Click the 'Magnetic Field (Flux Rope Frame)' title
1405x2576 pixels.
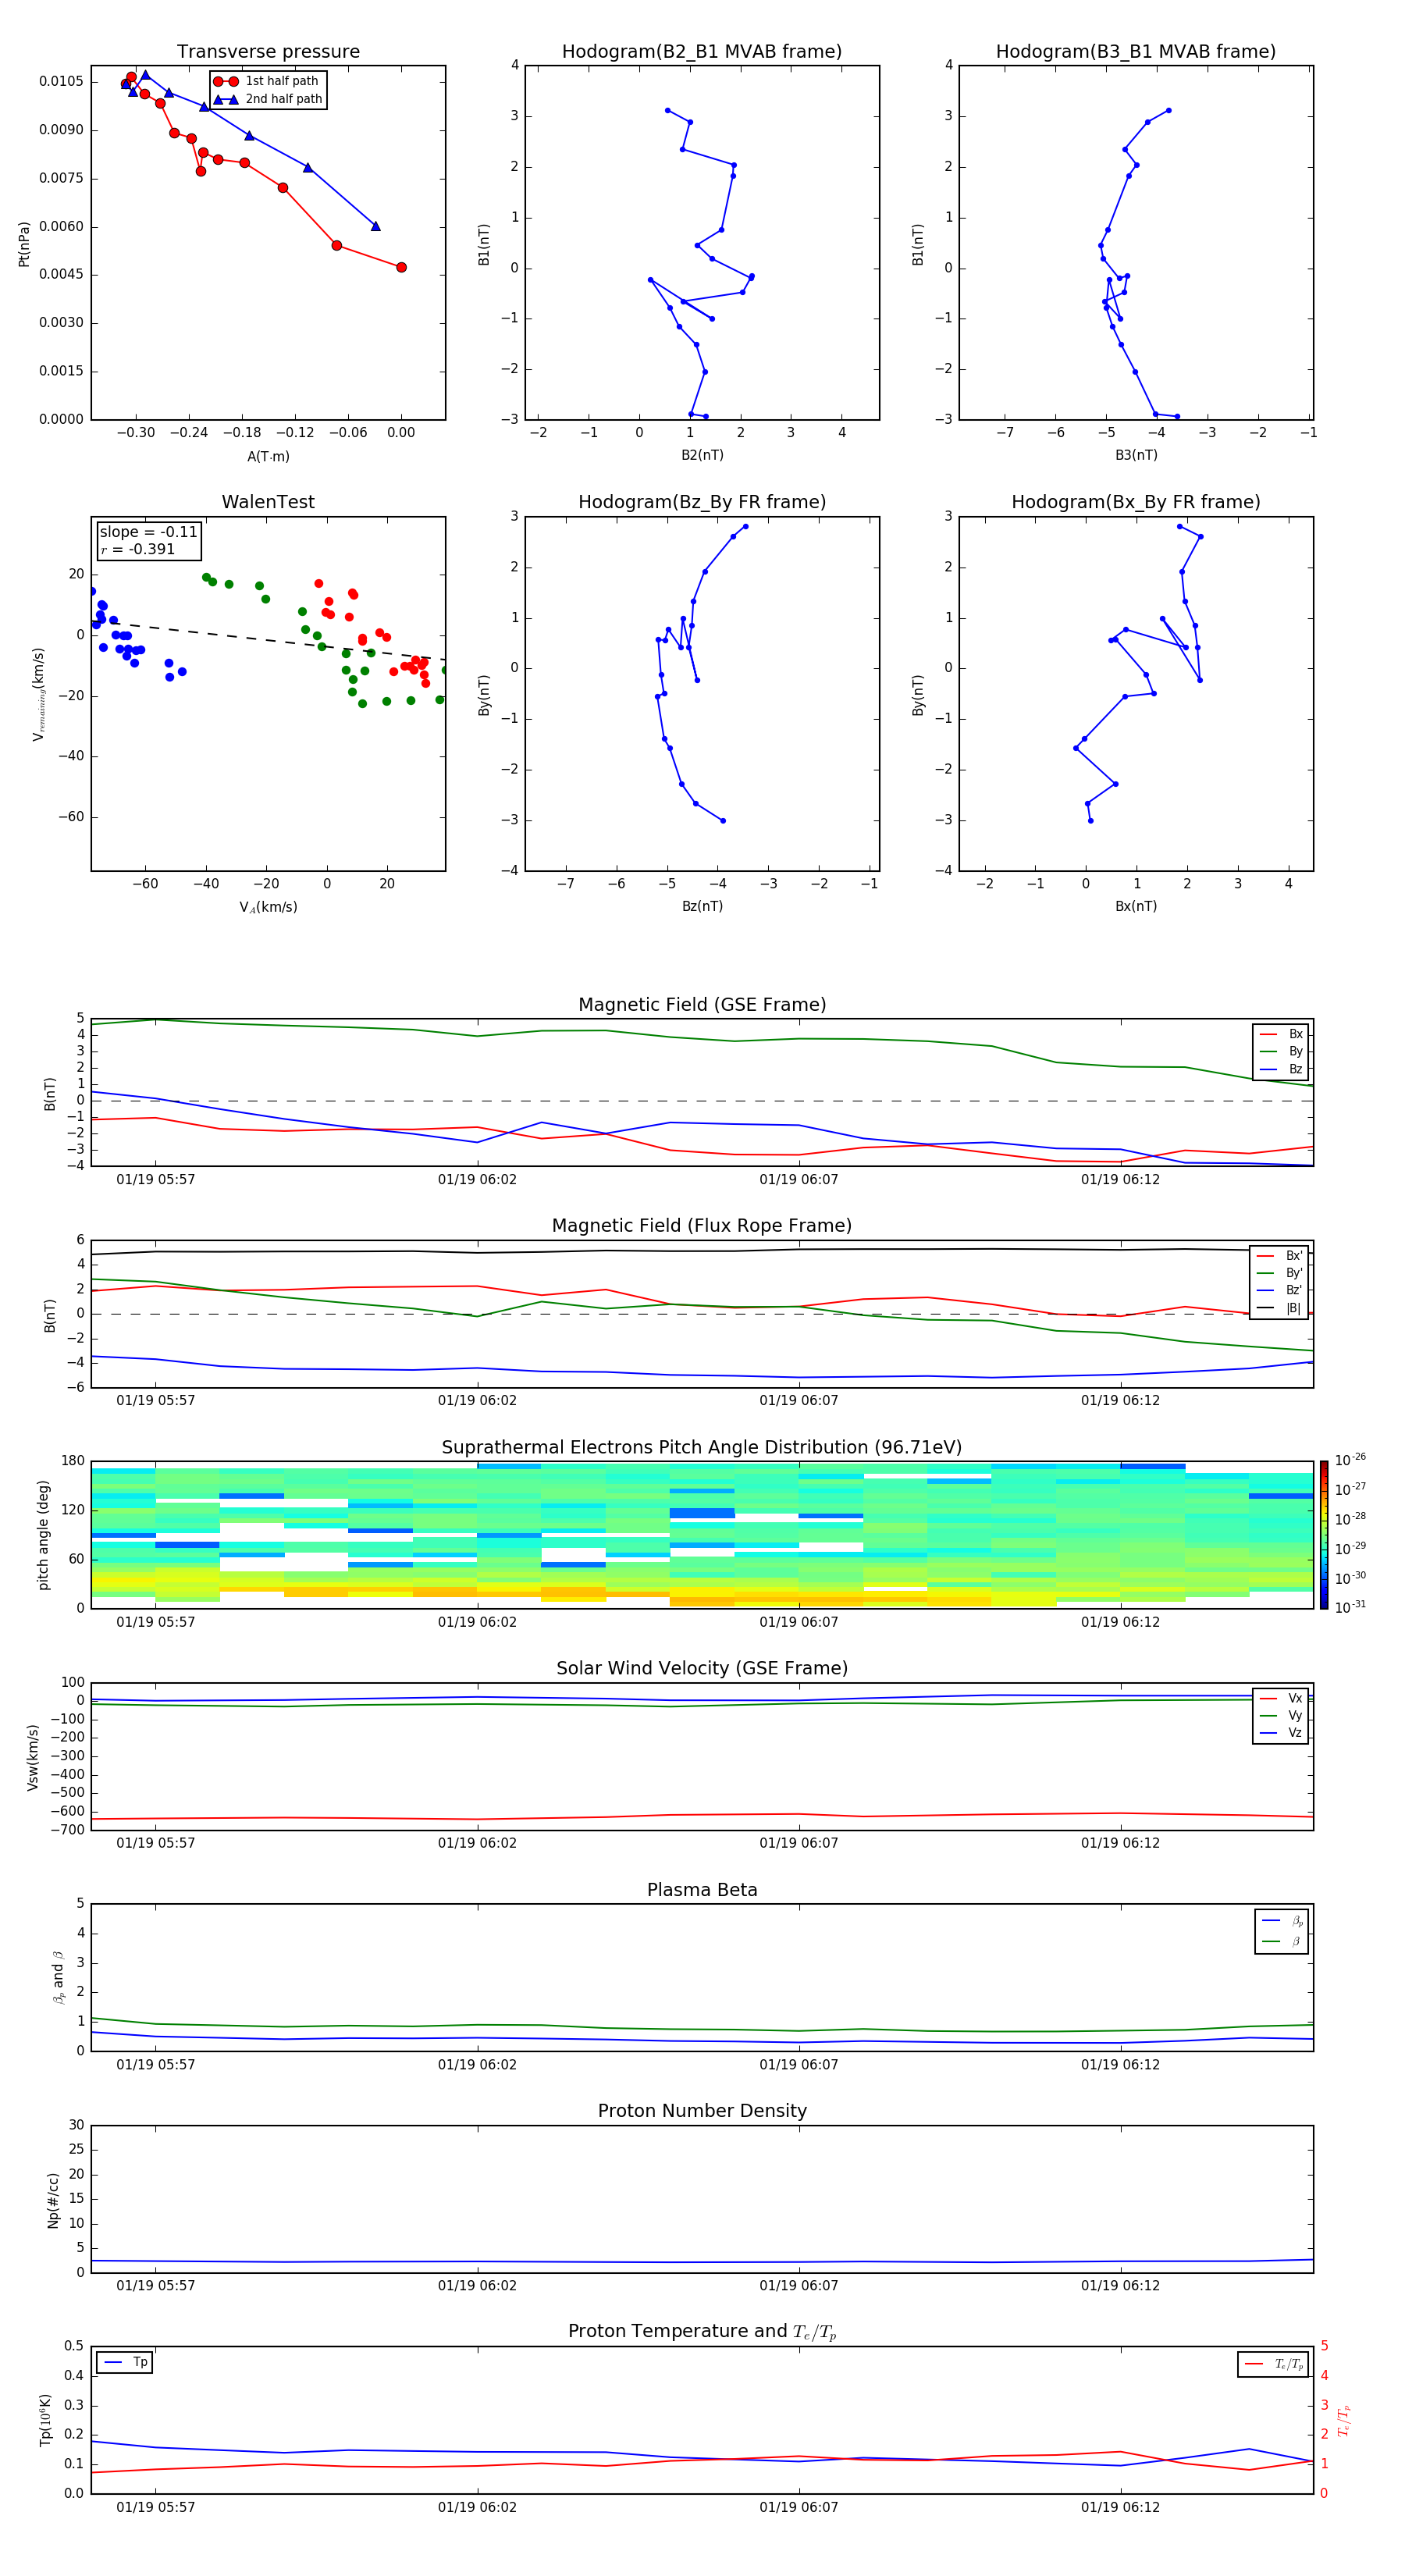(x=702, y=1226)
